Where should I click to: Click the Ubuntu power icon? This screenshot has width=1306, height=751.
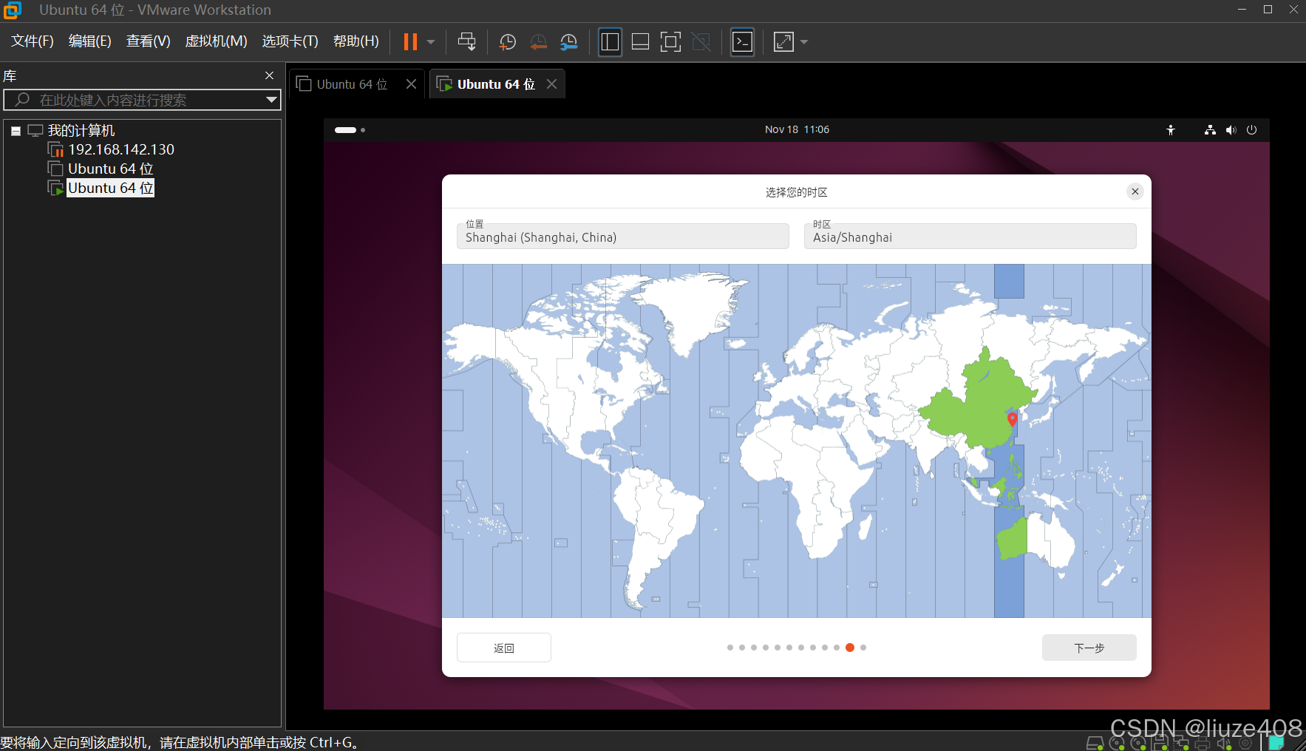(1251, 130)
